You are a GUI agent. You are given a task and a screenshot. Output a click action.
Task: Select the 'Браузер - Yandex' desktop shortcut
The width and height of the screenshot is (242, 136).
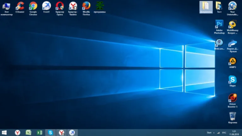click(x=73, y=9)
